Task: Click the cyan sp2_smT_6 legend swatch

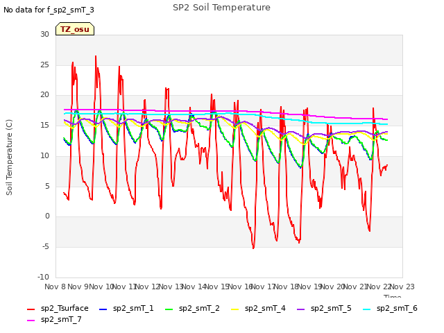Action: point(367,309)
